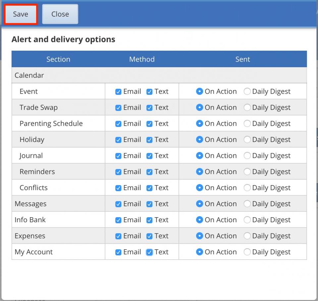Toggle Text checkbox for Expenses
This screenshot has width=318, height=301.
[149, 236]
